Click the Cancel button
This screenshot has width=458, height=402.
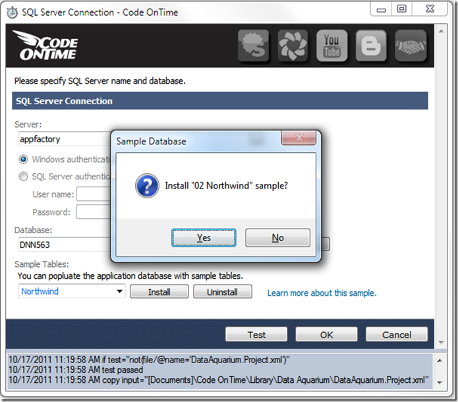tap(396, 334)
